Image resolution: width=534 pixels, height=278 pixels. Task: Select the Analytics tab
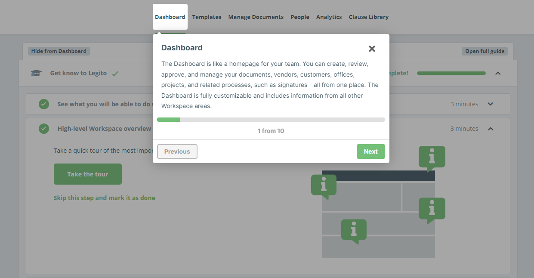coord(329,17)
